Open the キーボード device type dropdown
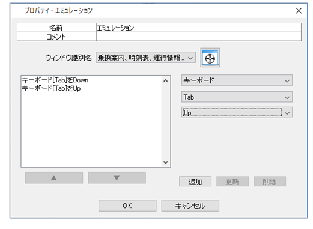Viewport: 313px width, 229px height. coord(237,80)
